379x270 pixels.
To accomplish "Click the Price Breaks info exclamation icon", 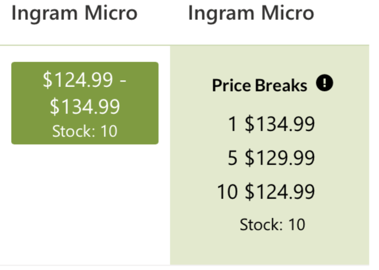I will point(324,83).
